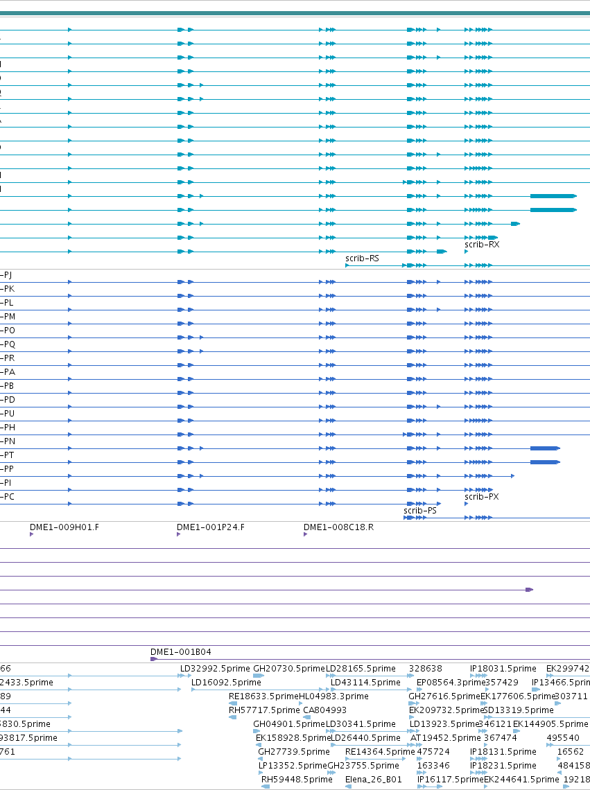The image size is (590, 790).
Task: Click the scrib-RX transcript label
Action: (482, 245)
